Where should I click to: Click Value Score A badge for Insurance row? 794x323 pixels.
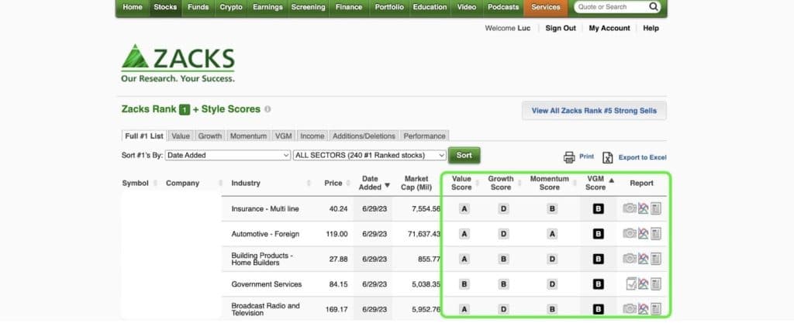[x=464, y=208]
